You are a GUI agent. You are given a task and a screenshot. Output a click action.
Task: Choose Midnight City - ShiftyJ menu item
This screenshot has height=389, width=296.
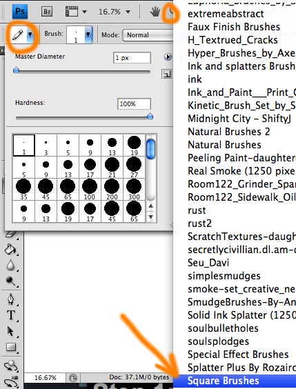239,119
